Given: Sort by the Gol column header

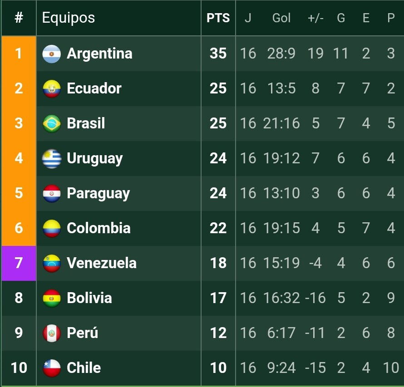Looking at the screenshot, I should 281,18.
